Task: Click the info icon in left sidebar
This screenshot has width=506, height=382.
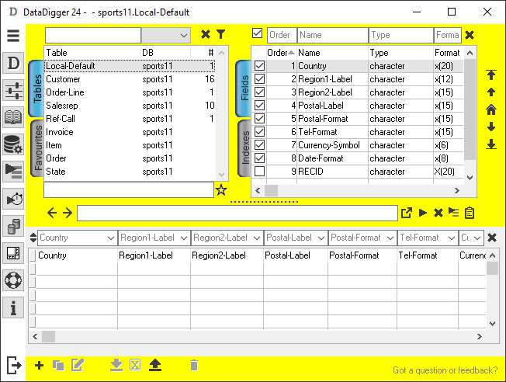Action: tap(13, 307)
